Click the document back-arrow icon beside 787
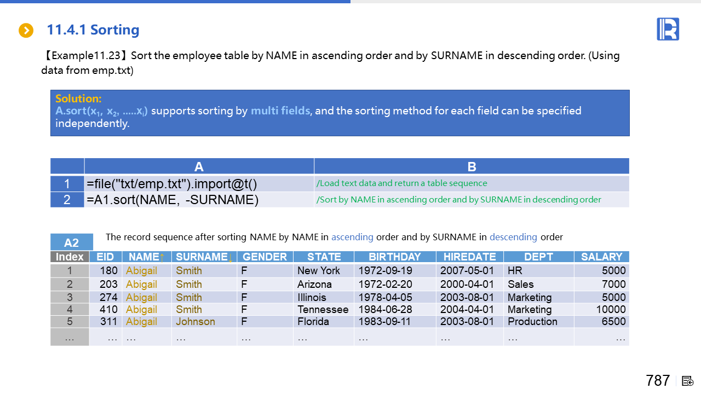The width and height of the screenshot is (701, 394). pyautogui.click(x=688, y=381)
